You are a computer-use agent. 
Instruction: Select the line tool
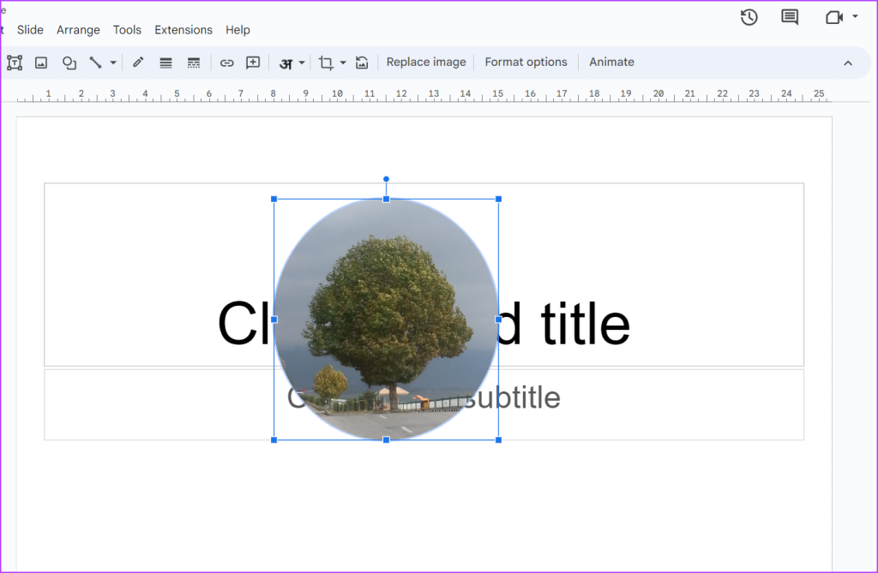pos(95,63)
